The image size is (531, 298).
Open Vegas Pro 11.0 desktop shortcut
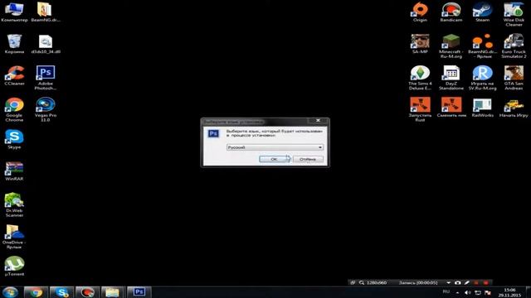click(x=46, y=110)
